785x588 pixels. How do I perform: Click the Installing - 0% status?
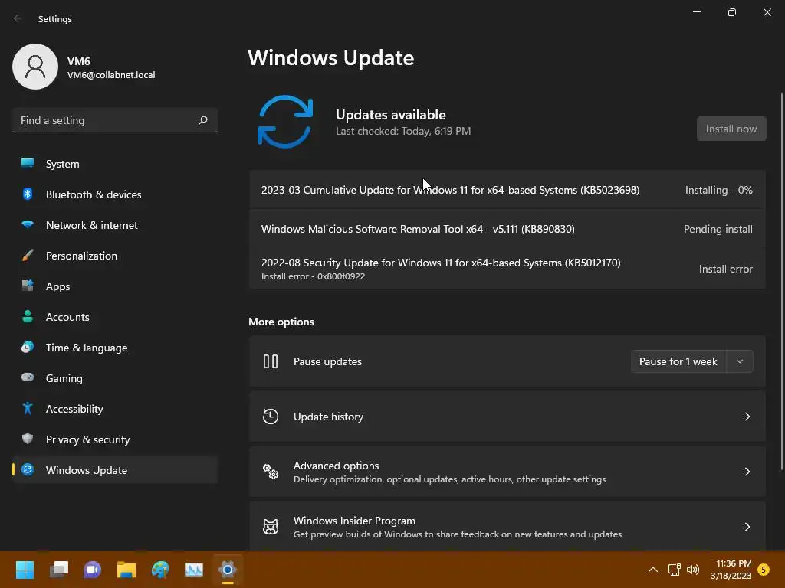718,190
